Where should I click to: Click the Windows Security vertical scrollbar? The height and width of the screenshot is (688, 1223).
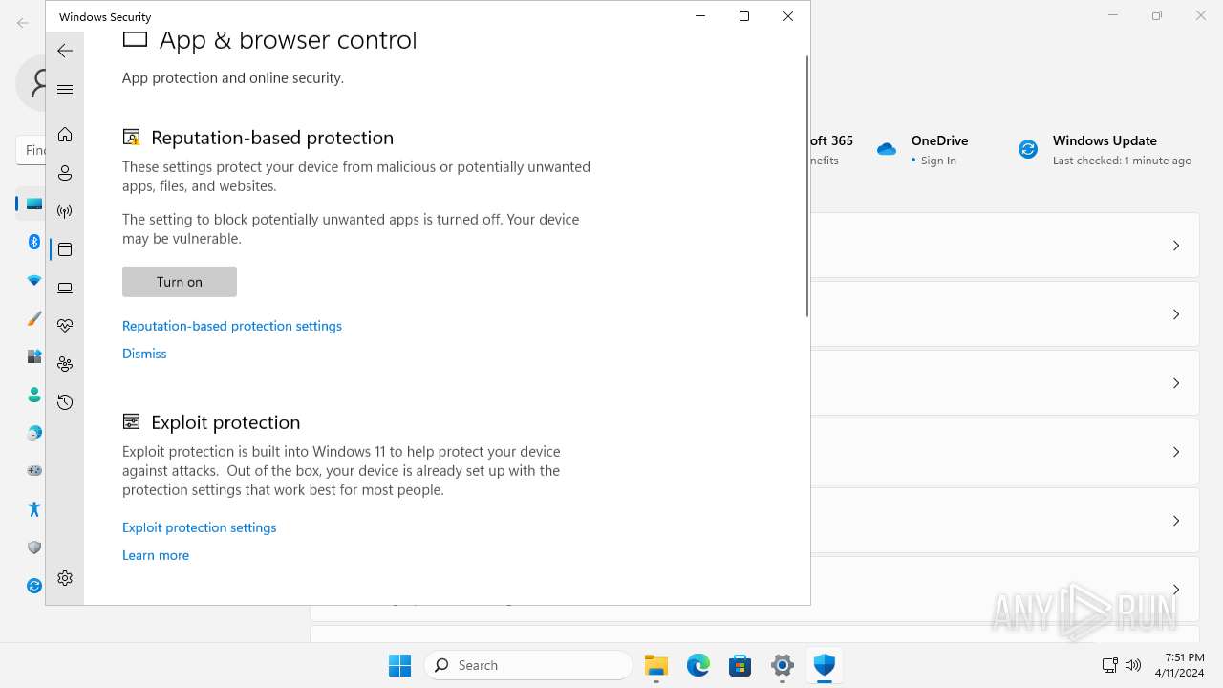(x=807, y=186)
